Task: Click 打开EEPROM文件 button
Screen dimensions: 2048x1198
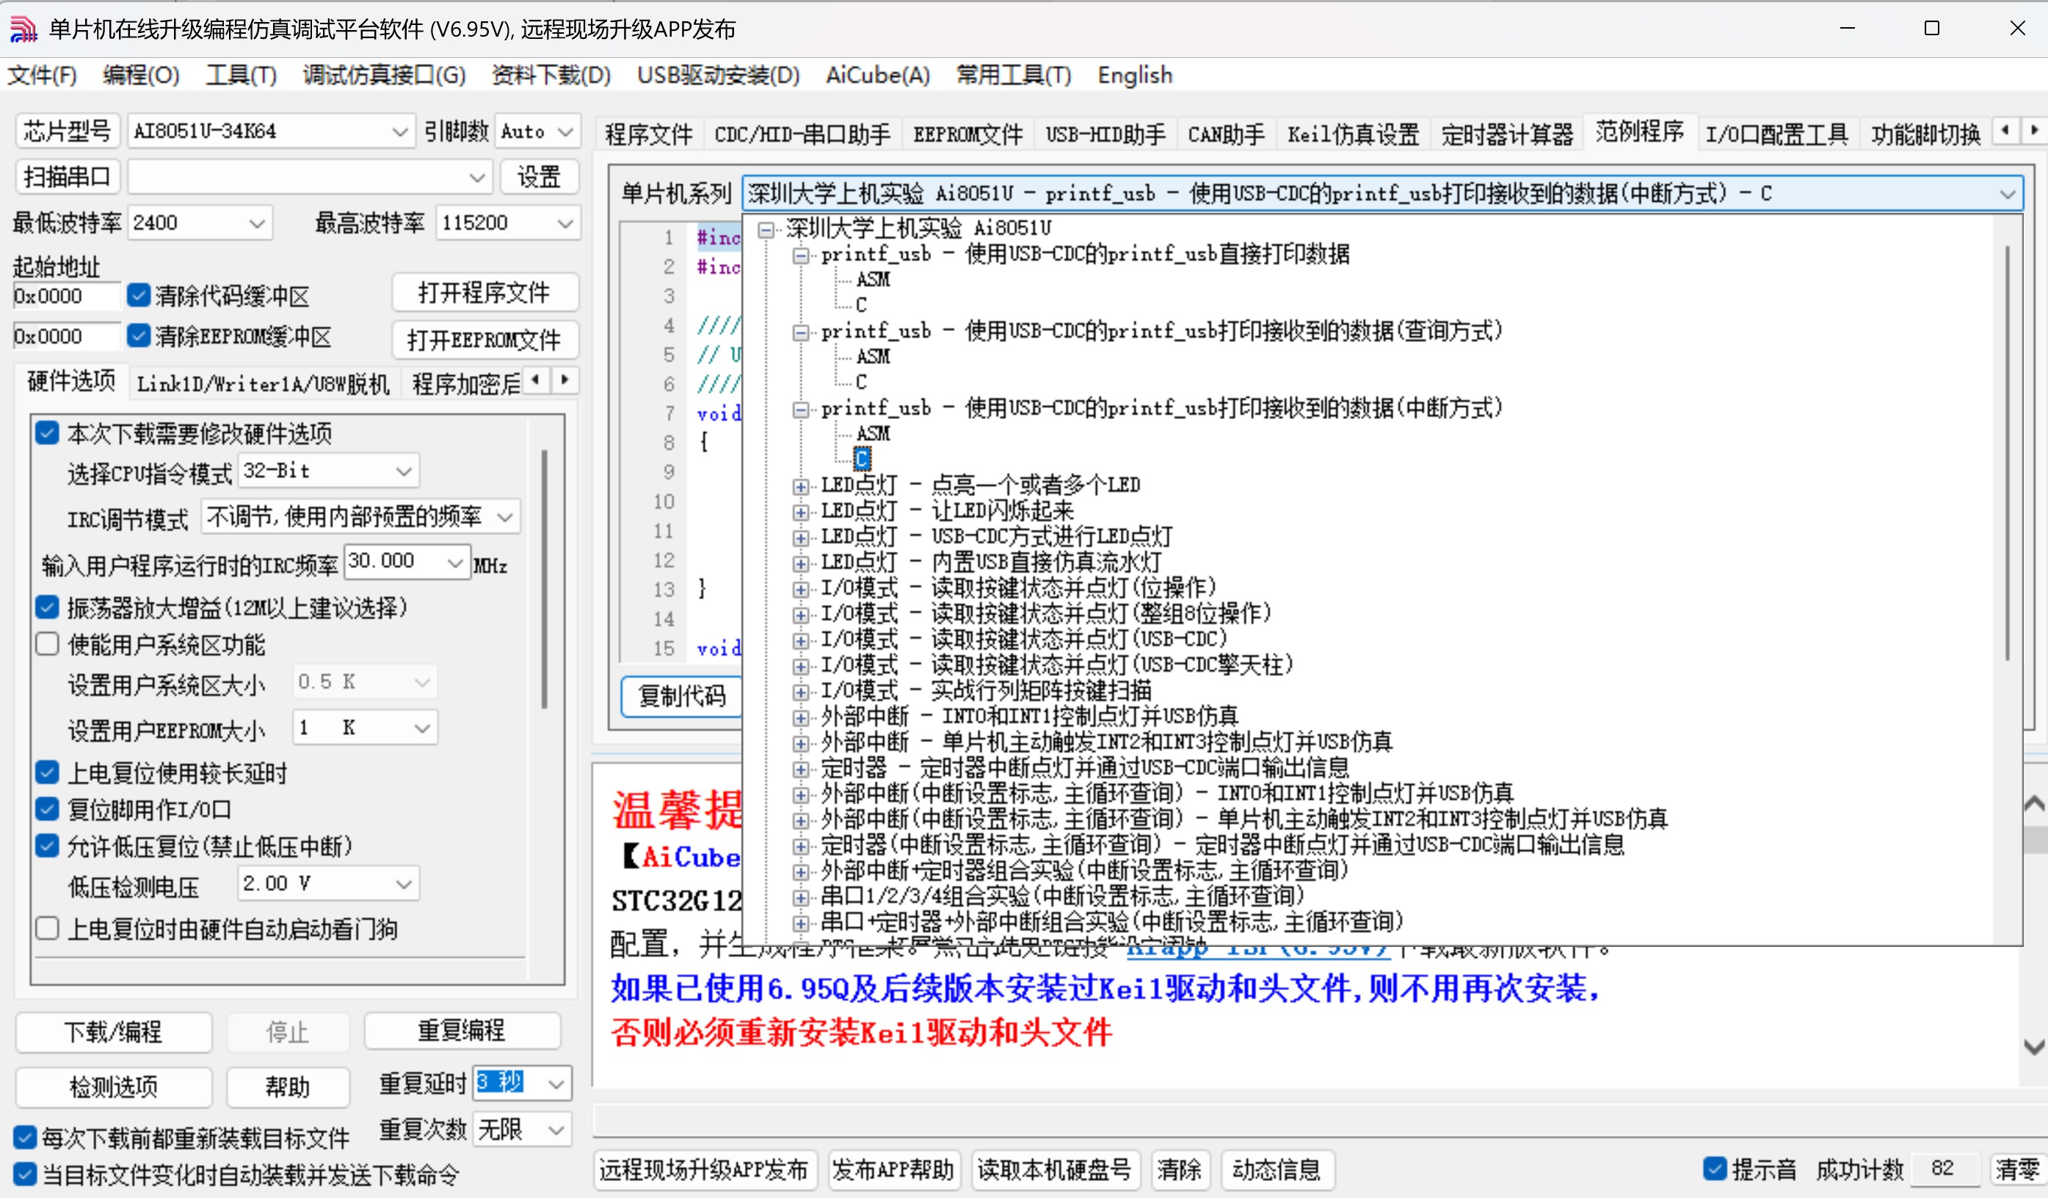Action: pyautogui.click(x=484, y=340)
